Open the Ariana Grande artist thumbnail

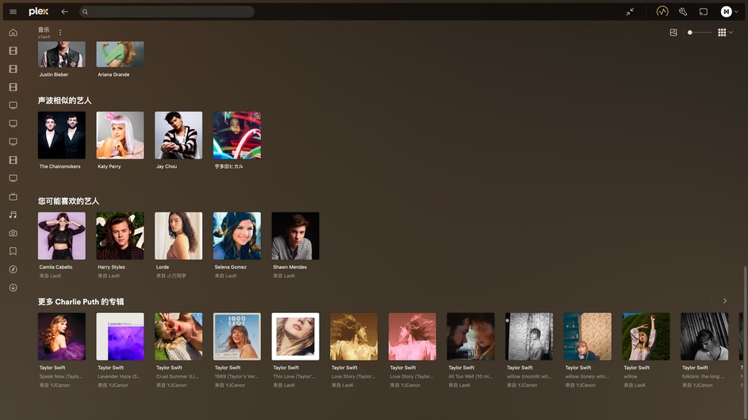point(120,54)
